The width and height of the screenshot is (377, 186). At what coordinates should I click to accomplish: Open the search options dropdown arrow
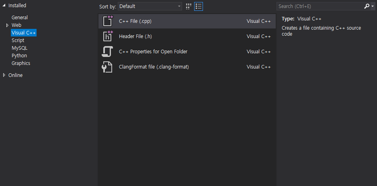tap(373, 6)
